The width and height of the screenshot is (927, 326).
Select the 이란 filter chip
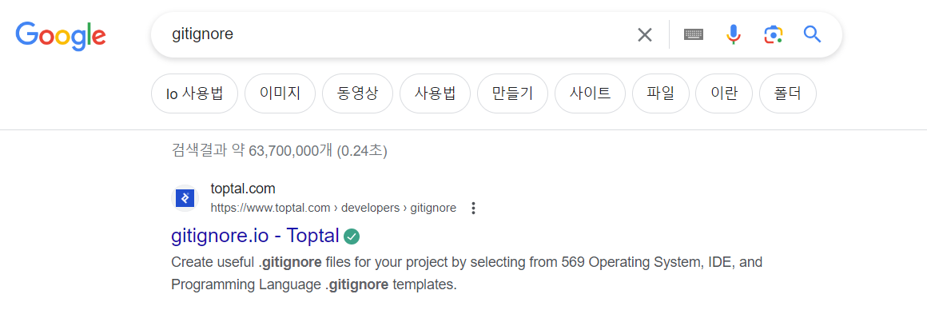coord(724,93)
